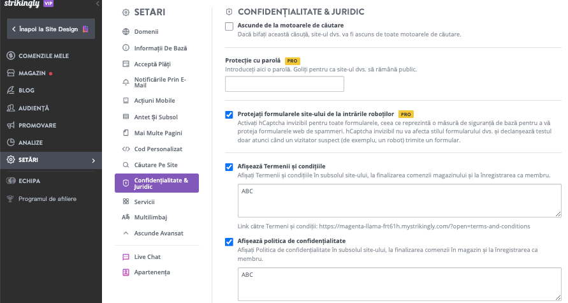Open Cod Personalizat settings
Screen dimensions: 568x303
pyautogui.click(x=158, y=149)
